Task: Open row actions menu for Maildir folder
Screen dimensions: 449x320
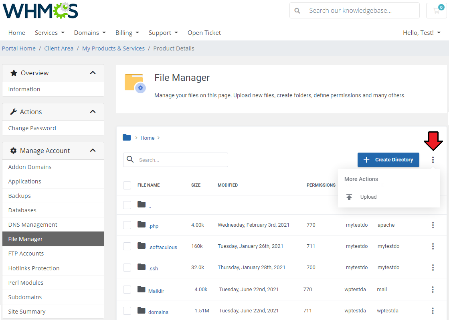Action: (x=433, y=290)
